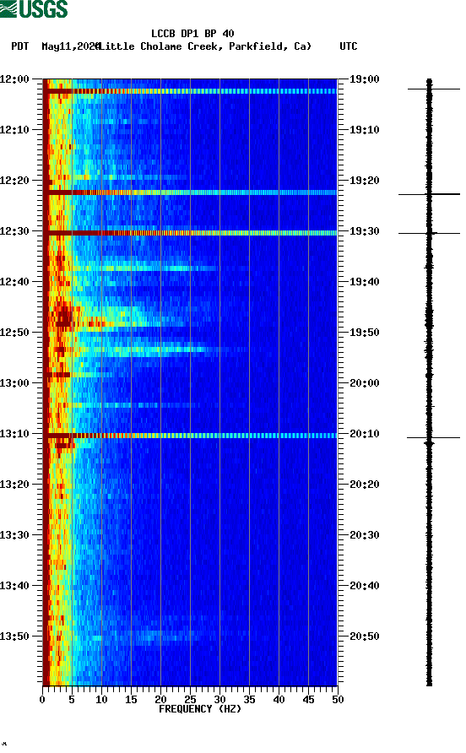Click the 12:00 PDT time label
Image resolution: width=466 pixels, height=753 pixels.
pyautogui.click(x=15, y=79)
